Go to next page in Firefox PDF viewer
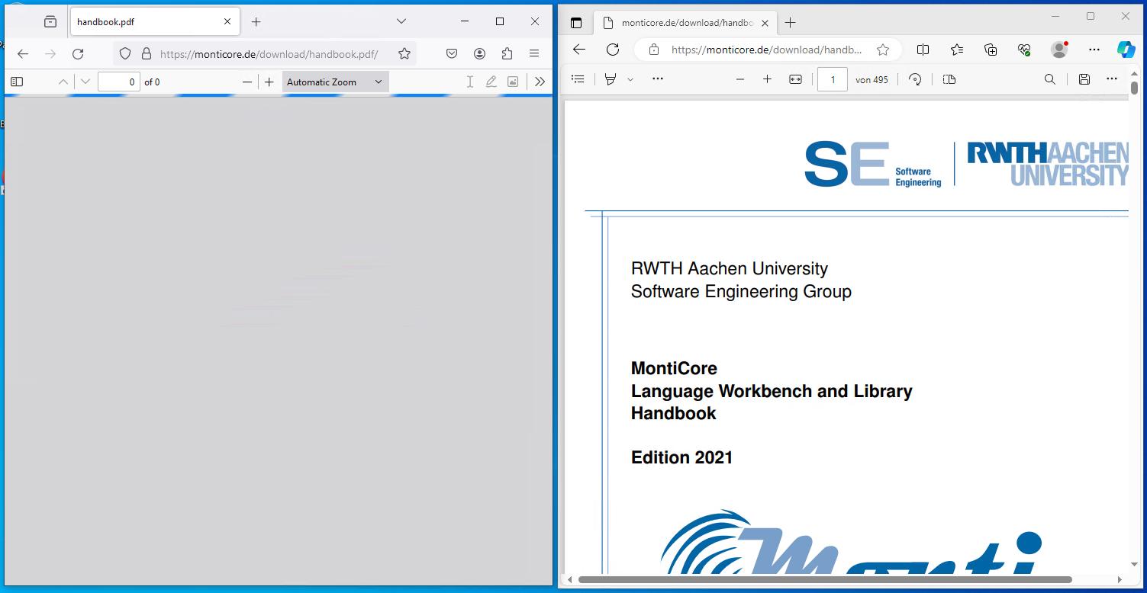1147x593 pixels. tap(85, 82)
